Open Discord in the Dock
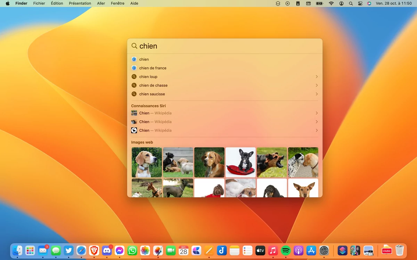Image resolution: width=417 pixels, height=260 pixels. (x=107, y=250)
